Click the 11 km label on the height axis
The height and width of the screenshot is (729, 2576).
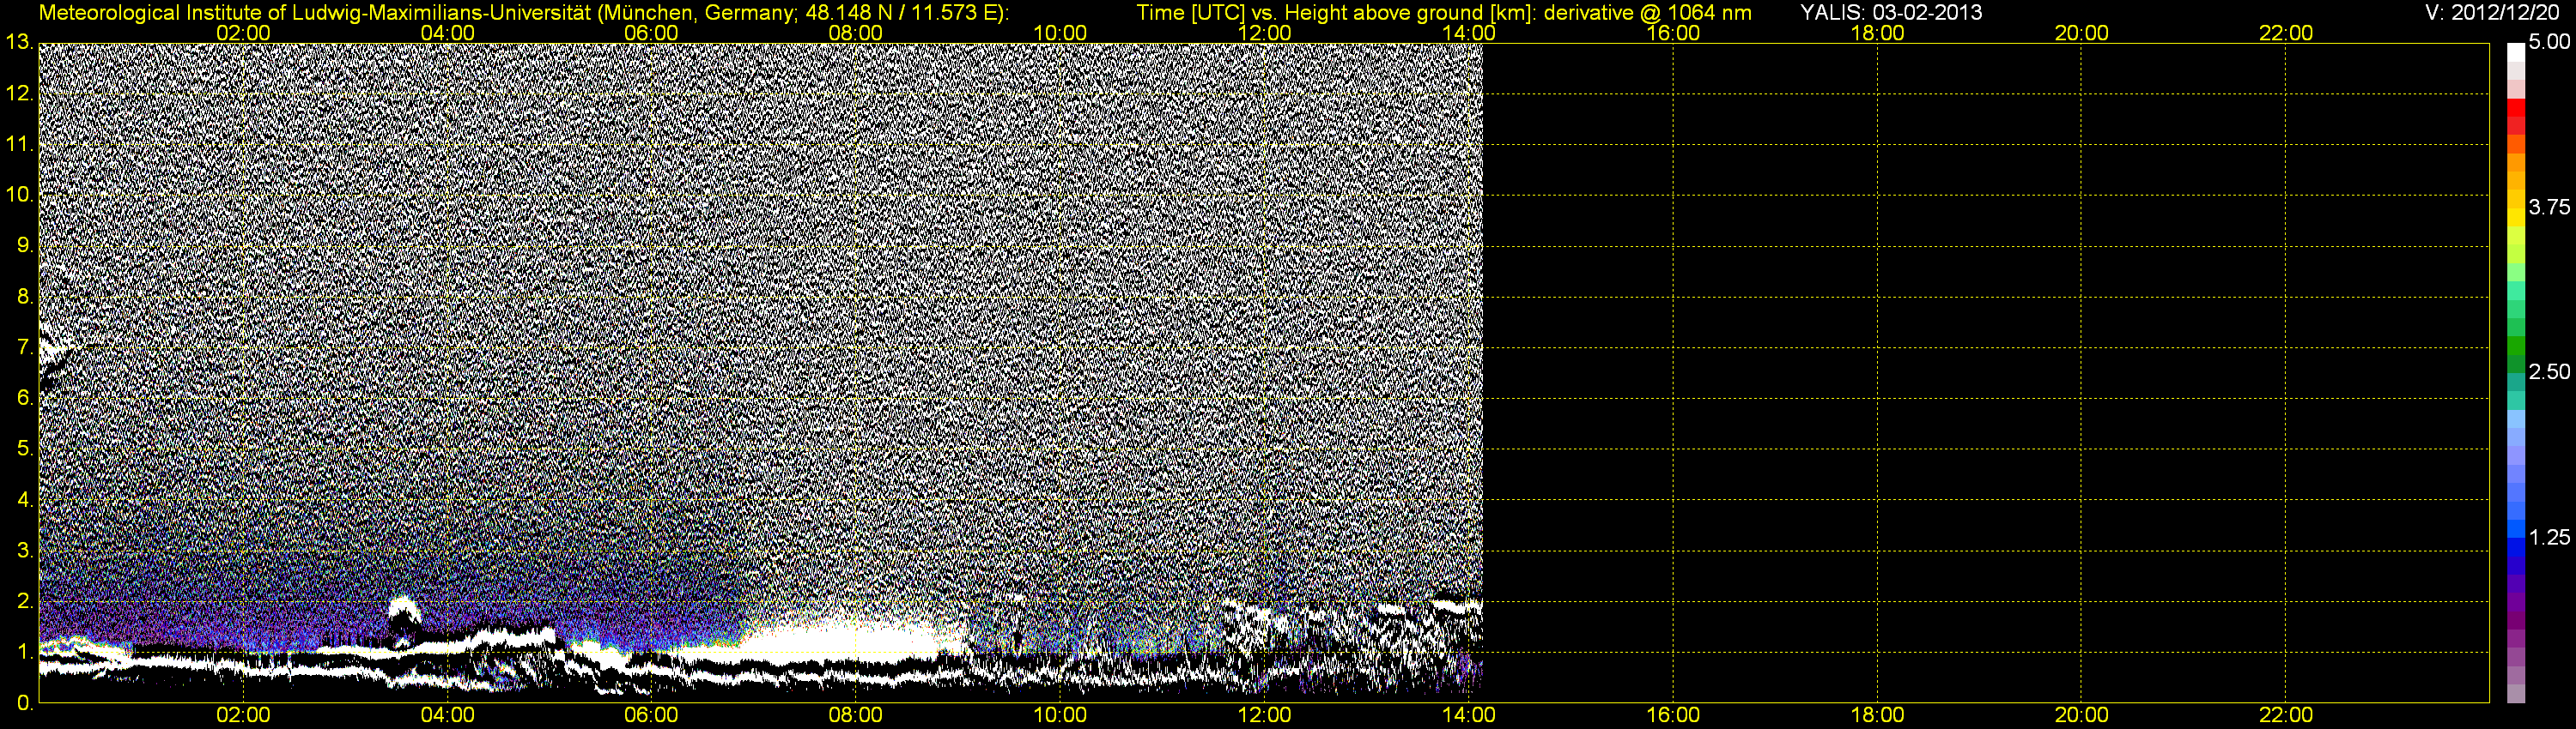click(x=18, y=144)
